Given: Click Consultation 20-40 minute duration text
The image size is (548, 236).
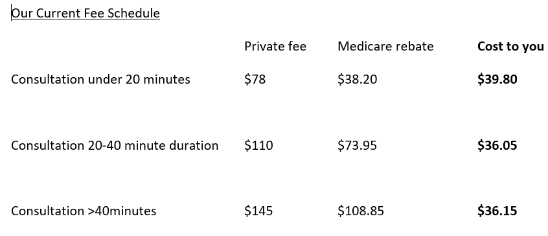Looking at the screenshot, I should 115,145.
